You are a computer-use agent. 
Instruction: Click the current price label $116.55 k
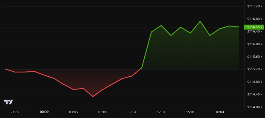coord(254,27)
